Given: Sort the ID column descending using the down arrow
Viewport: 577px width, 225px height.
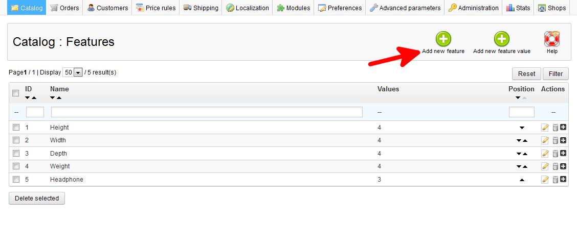Looking at the screenshot, I should pos(28,98).
